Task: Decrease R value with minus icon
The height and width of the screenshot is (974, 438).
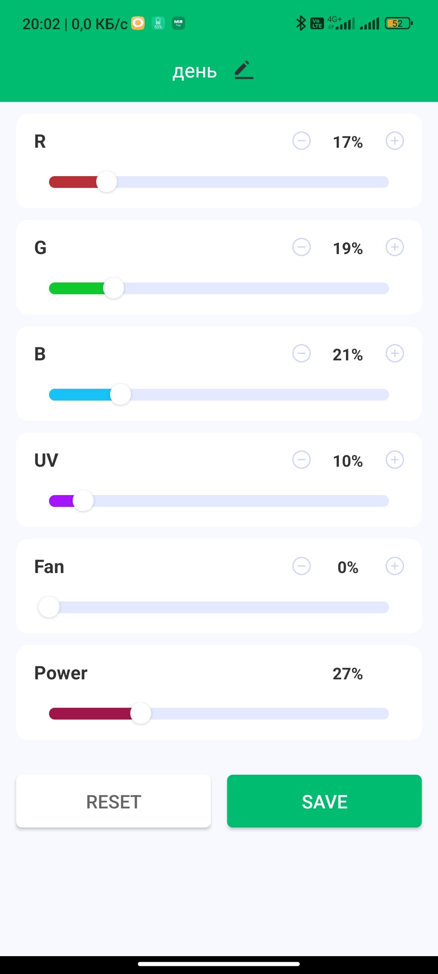Action: click(301, 141)
